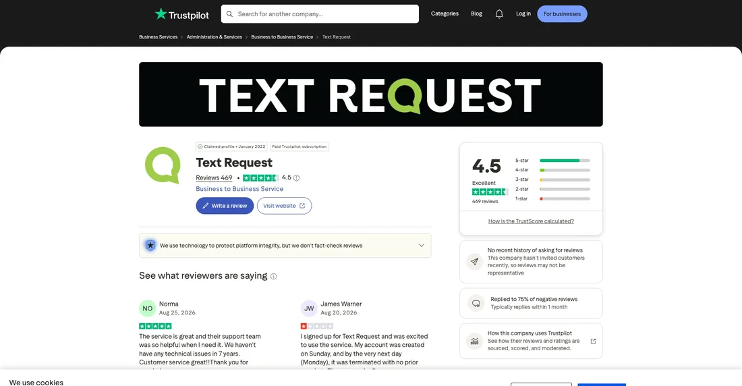The image size is (742, 386).
Task: Click No recent history of asking for reviews
Action: click(x=535, y=250)
